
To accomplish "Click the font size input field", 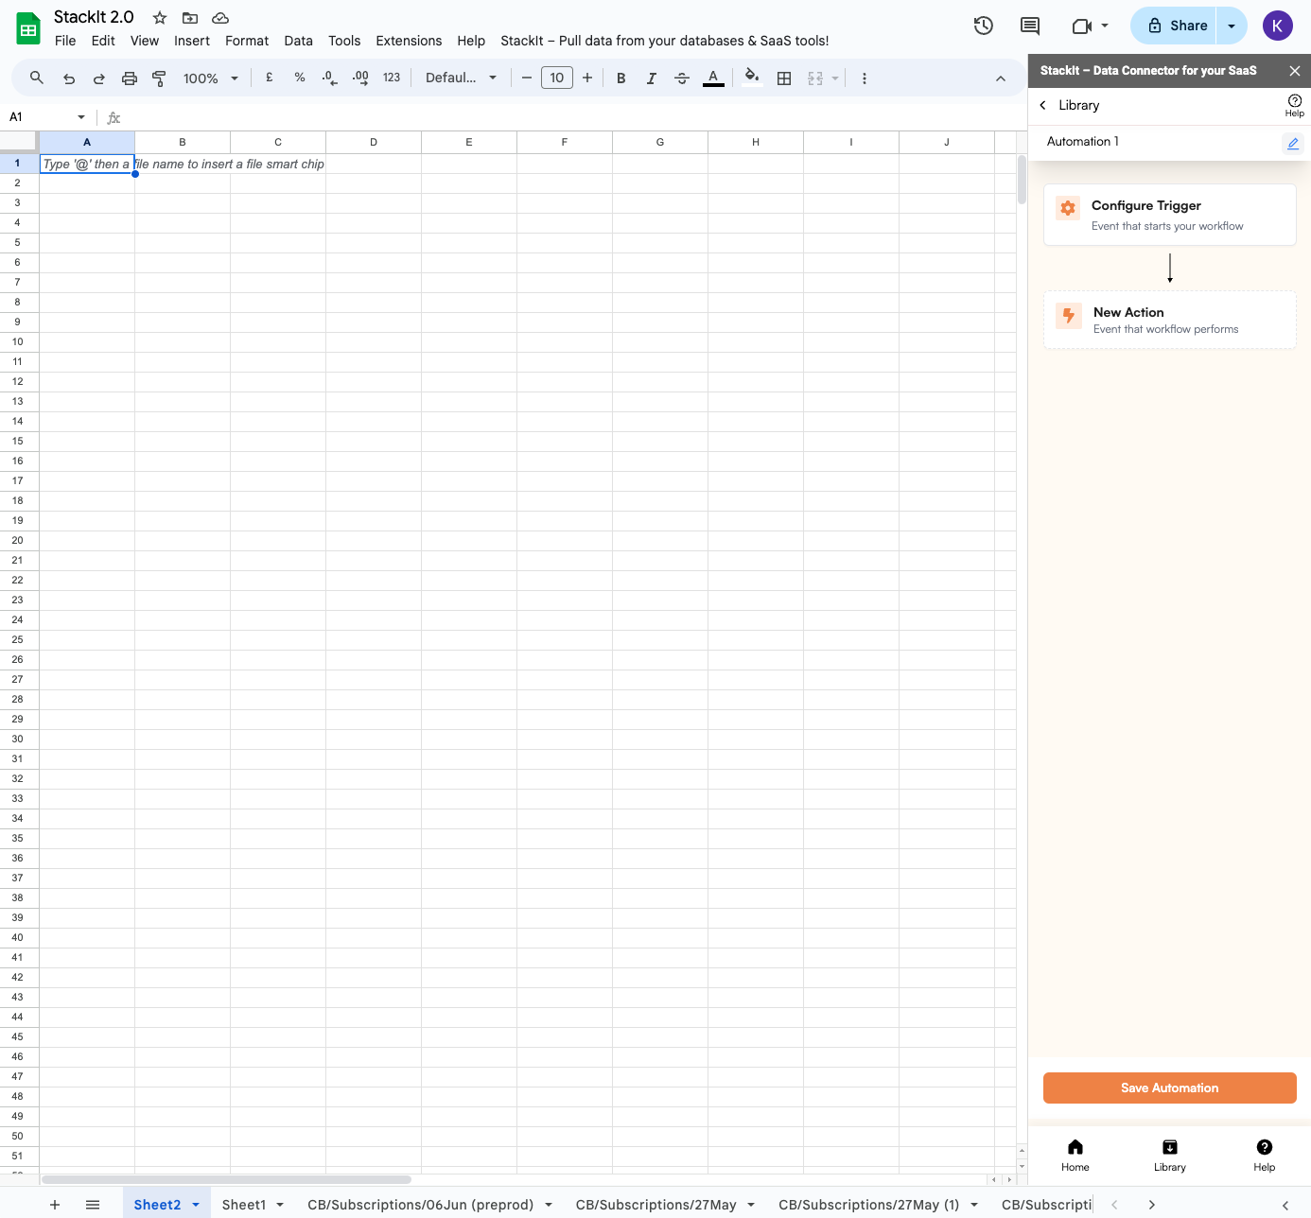I will [x=557, y=78].
